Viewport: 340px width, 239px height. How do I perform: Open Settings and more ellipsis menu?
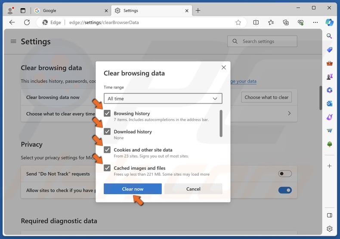(x=315, y=22)
